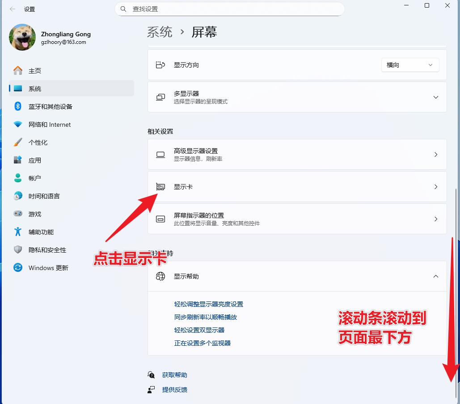Click the 游戏 controller icon
The image size is (460, 404).
coord(18,214)
